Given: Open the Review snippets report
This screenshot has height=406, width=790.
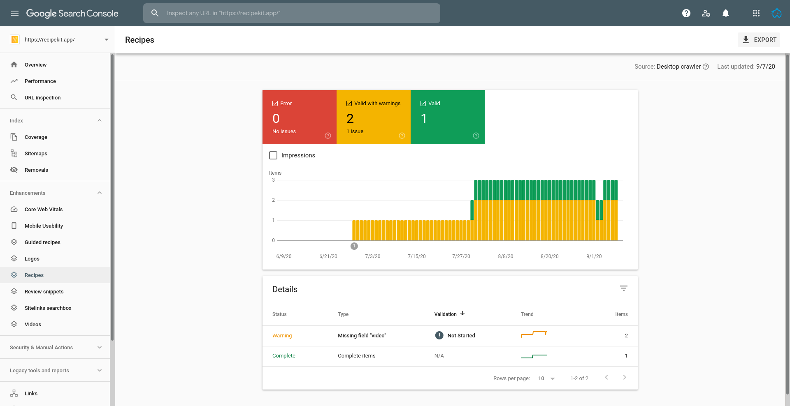Looking at the screenshot, I should 55,291.
